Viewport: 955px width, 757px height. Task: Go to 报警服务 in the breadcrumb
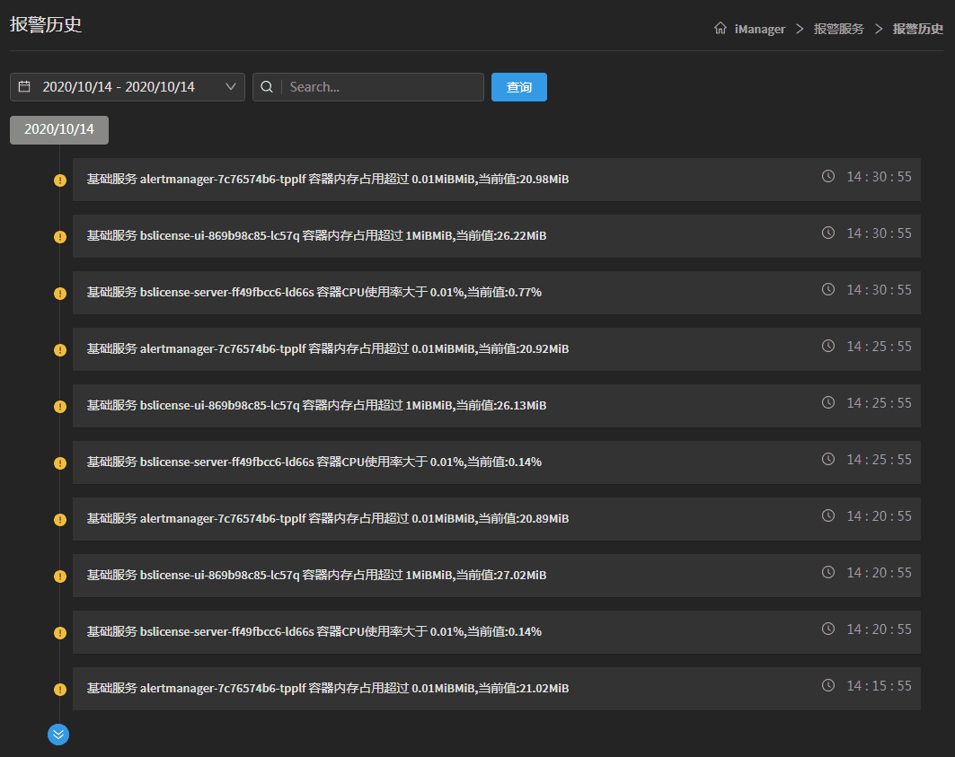pyautogui.click(x=838, y=29)
